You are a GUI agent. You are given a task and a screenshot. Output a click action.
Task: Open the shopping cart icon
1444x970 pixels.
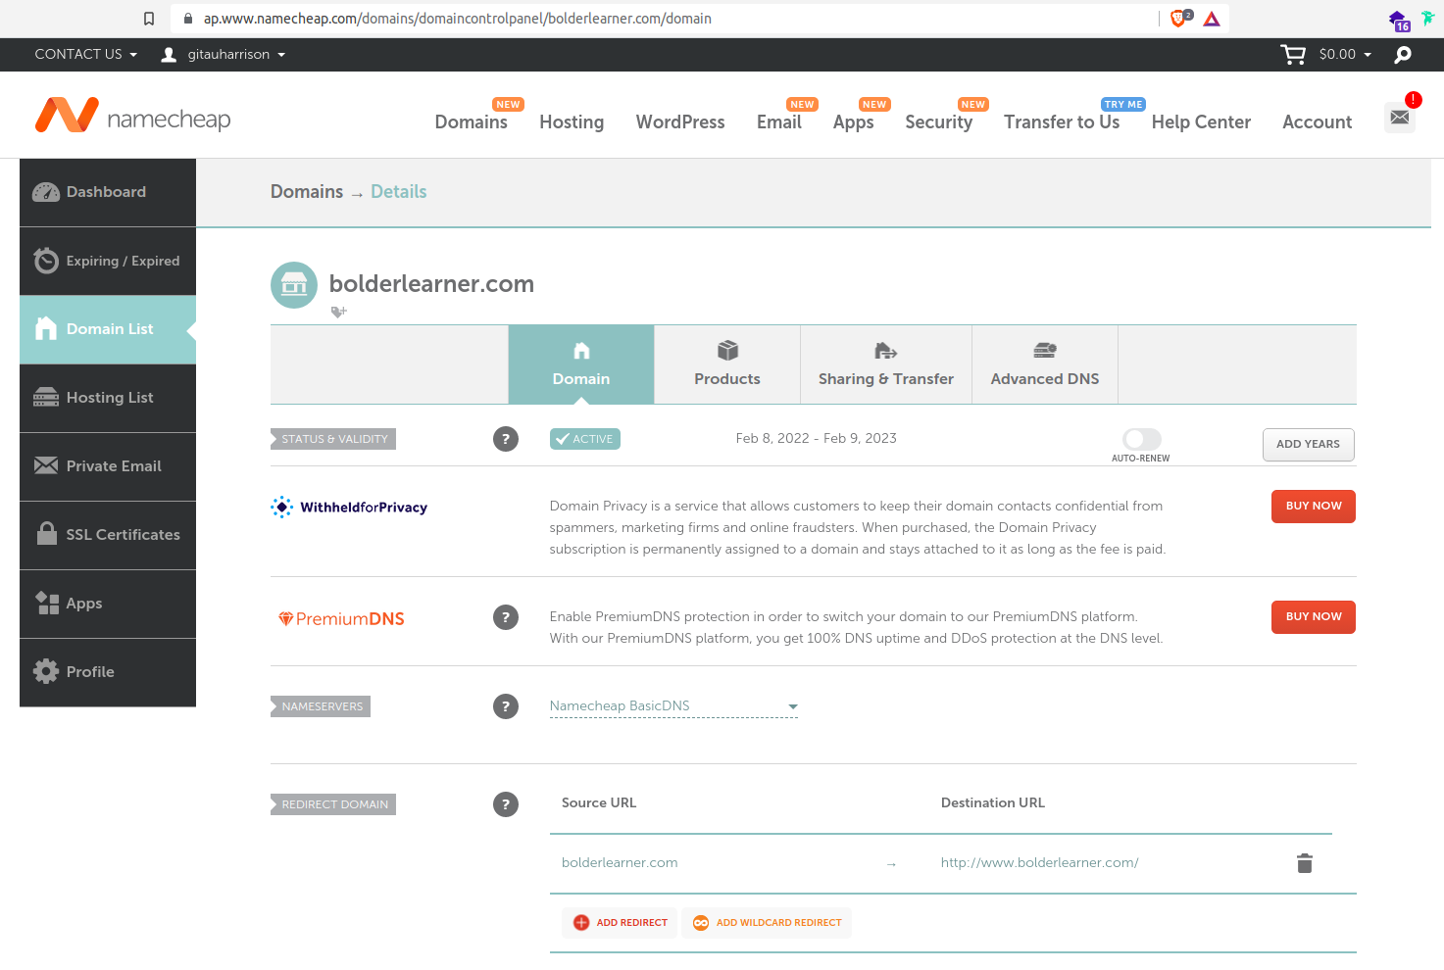[x=1293, y=55]
